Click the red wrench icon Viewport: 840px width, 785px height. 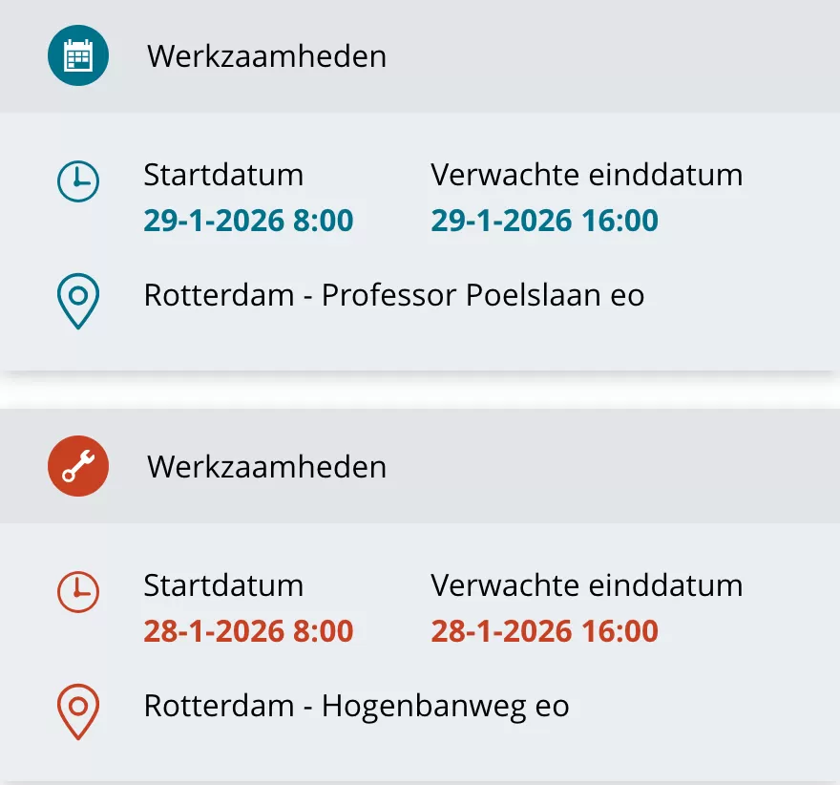tap(78, 466)
